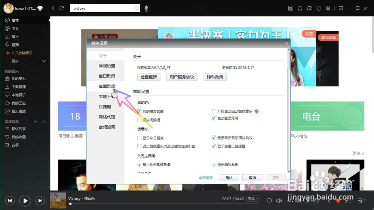Select 退出酷我音乐 radio button
Viewport: 374px width, 210px height.
pyautogui.click(x=214, y=164)
